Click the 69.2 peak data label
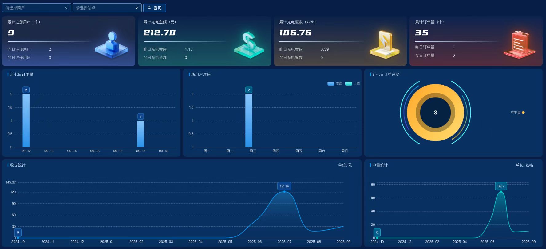 click(501, 186)
